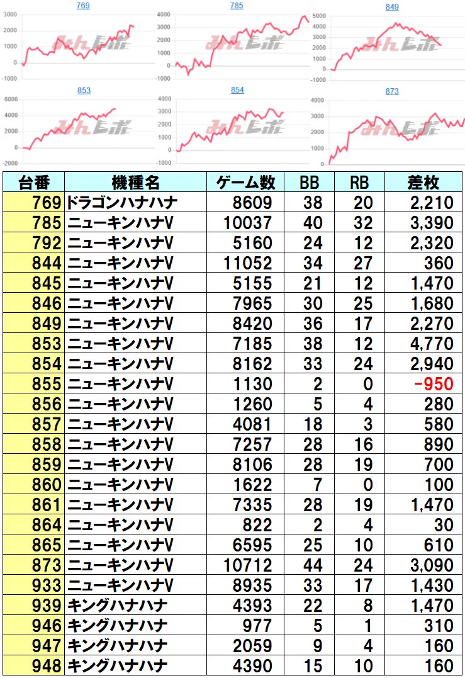Select game count 1130 cell
The width and height of the screenshot is (465, 678).
(x=245, y=383)
